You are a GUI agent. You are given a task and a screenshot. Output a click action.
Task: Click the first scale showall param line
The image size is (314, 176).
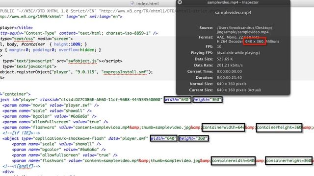click(x=47, y=111)
